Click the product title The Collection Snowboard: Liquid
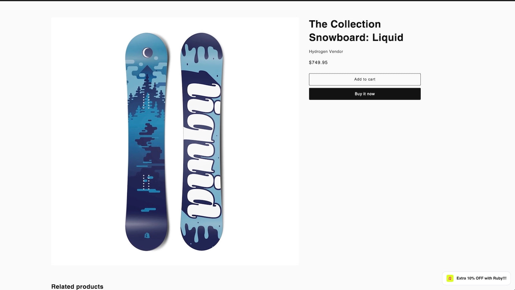The height and width of the screenshot is (290, 515). (x=356, y=31)
